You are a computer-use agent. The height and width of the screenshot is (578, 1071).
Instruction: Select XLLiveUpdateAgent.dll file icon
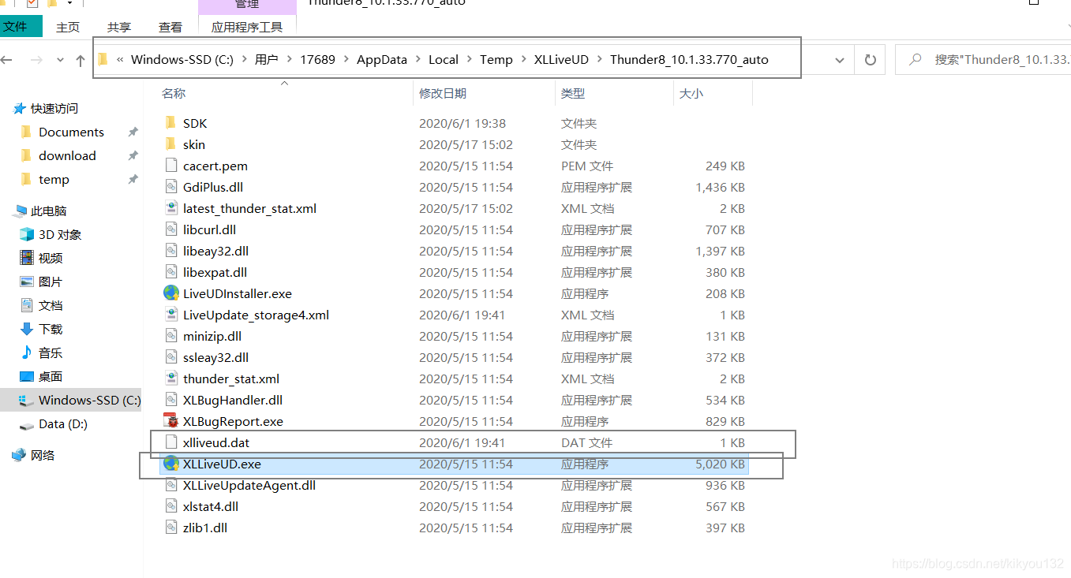click(x=170, y=485)
